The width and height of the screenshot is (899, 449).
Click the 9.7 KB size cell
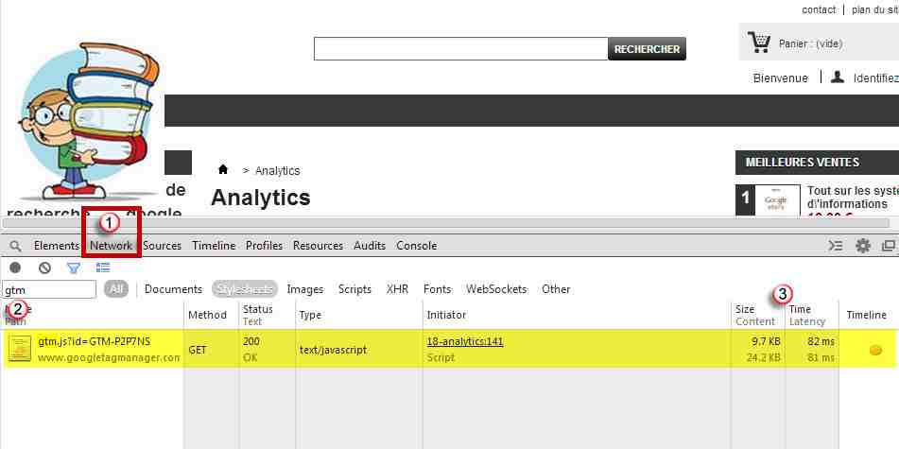757,349
